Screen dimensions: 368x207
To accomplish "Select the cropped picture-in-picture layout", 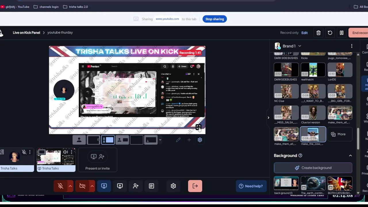I will [x=93, y=140].
